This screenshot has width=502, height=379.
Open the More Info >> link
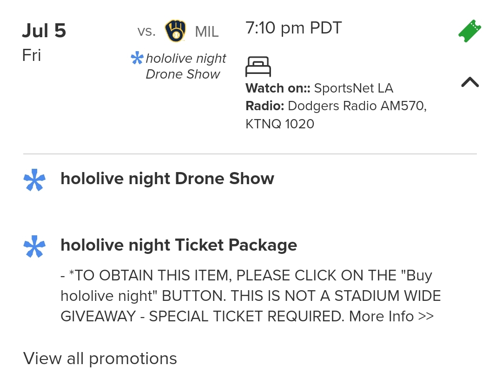click(391, 316)
